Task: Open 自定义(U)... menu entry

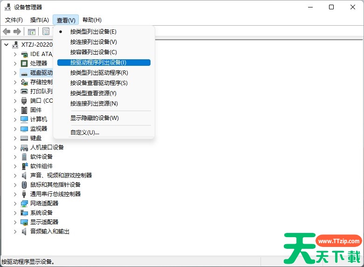Action: 104,133
